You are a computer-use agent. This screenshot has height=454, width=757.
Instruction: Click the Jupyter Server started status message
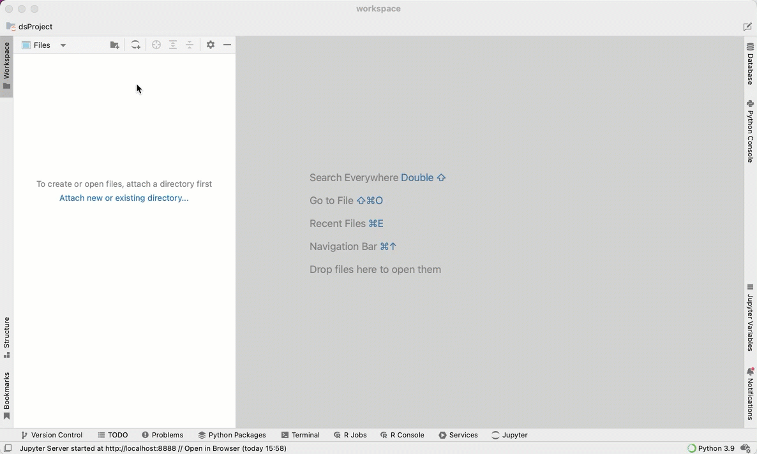point(153,448)
